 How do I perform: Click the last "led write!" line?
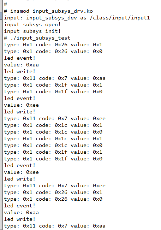click(x=19, y=219)
